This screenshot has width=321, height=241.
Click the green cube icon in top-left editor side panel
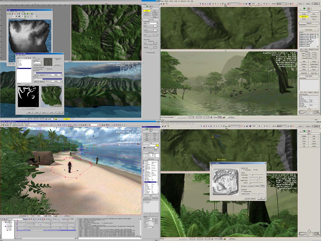pyautogui.click(x=147, y=6)
